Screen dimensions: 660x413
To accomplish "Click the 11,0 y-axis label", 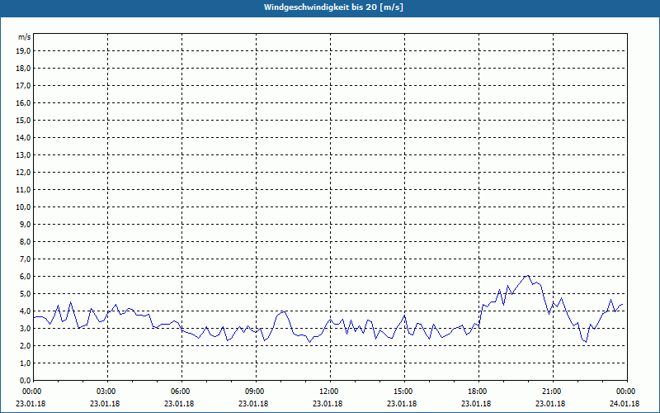I will coord(23,190).
